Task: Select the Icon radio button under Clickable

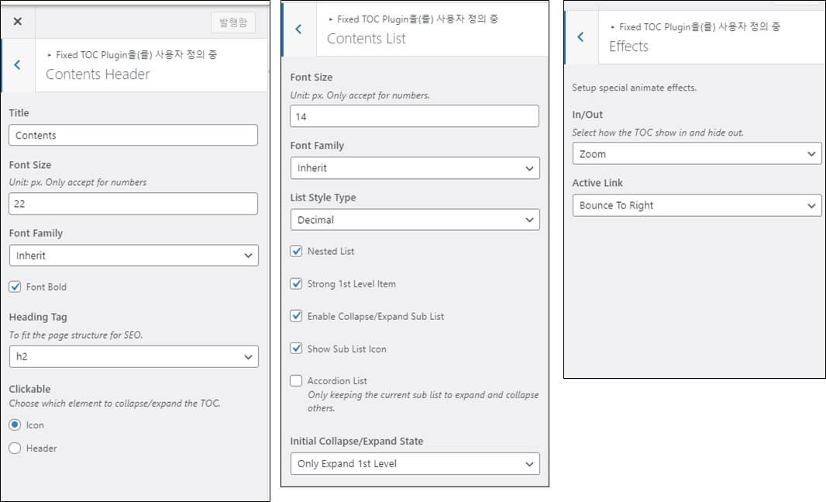Action: coord(14,425)
